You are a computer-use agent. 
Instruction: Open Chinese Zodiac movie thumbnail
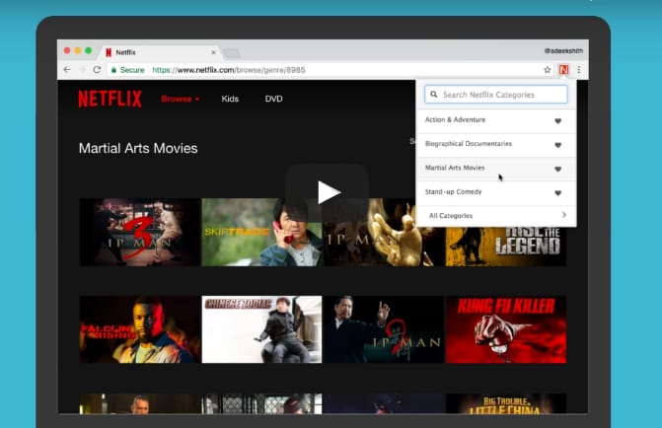pyautogui.click(x=261, y=329)
